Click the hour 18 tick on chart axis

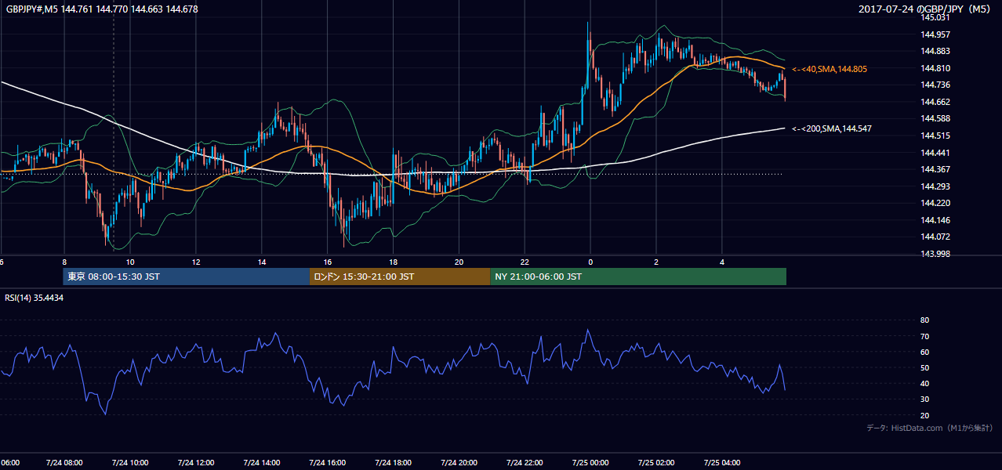(394, 262)
